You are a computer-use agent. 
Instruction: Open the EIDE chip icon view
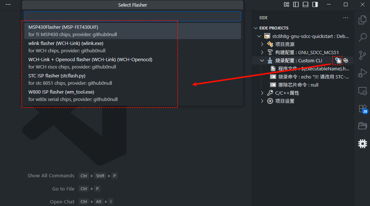pyautogui.click(x=363, y=143)
